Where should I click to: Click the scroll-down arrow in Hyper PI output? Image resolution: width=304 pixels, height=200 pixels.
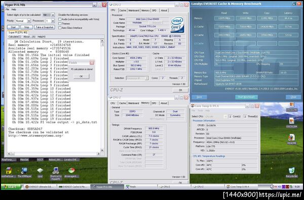pos(102,150)
